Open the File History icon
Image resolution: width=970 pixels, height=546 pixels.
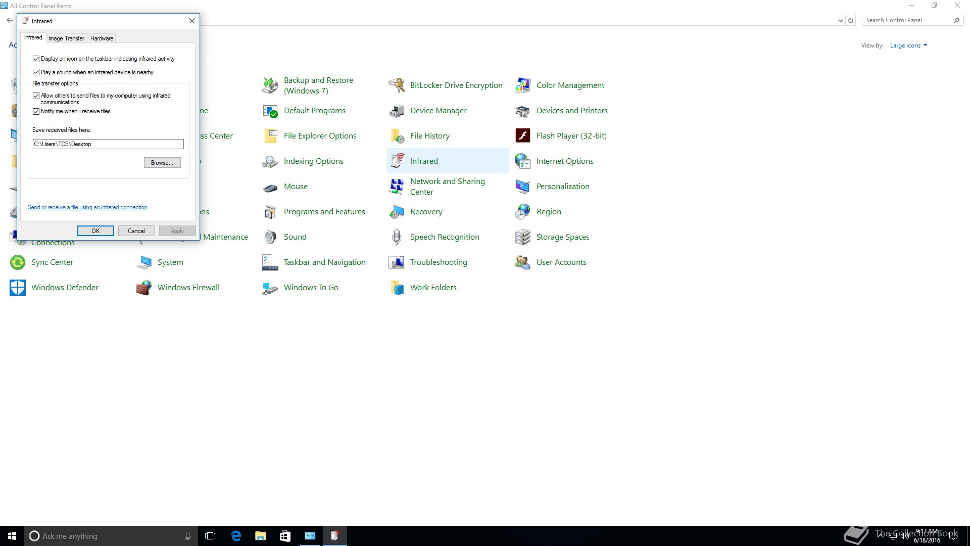point(397,136)
